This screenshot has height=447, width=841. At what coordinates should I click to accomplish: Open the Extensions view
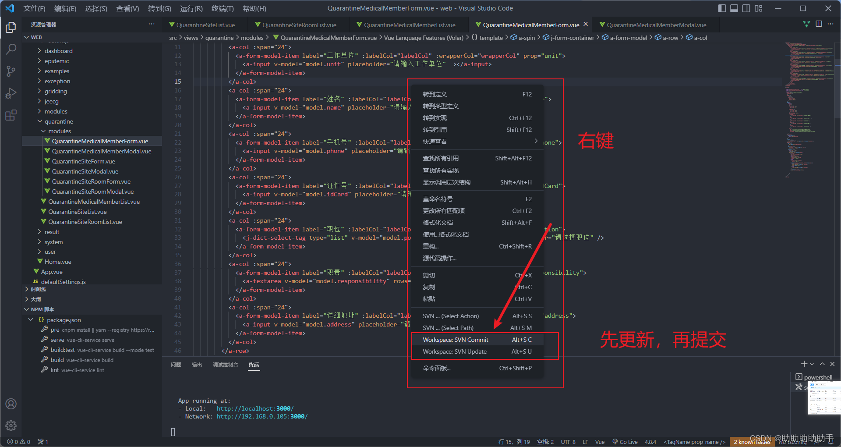(11, 115)
